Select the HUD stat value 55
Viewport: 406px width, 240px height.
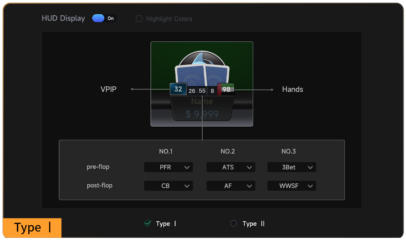(x=202, y=91)
